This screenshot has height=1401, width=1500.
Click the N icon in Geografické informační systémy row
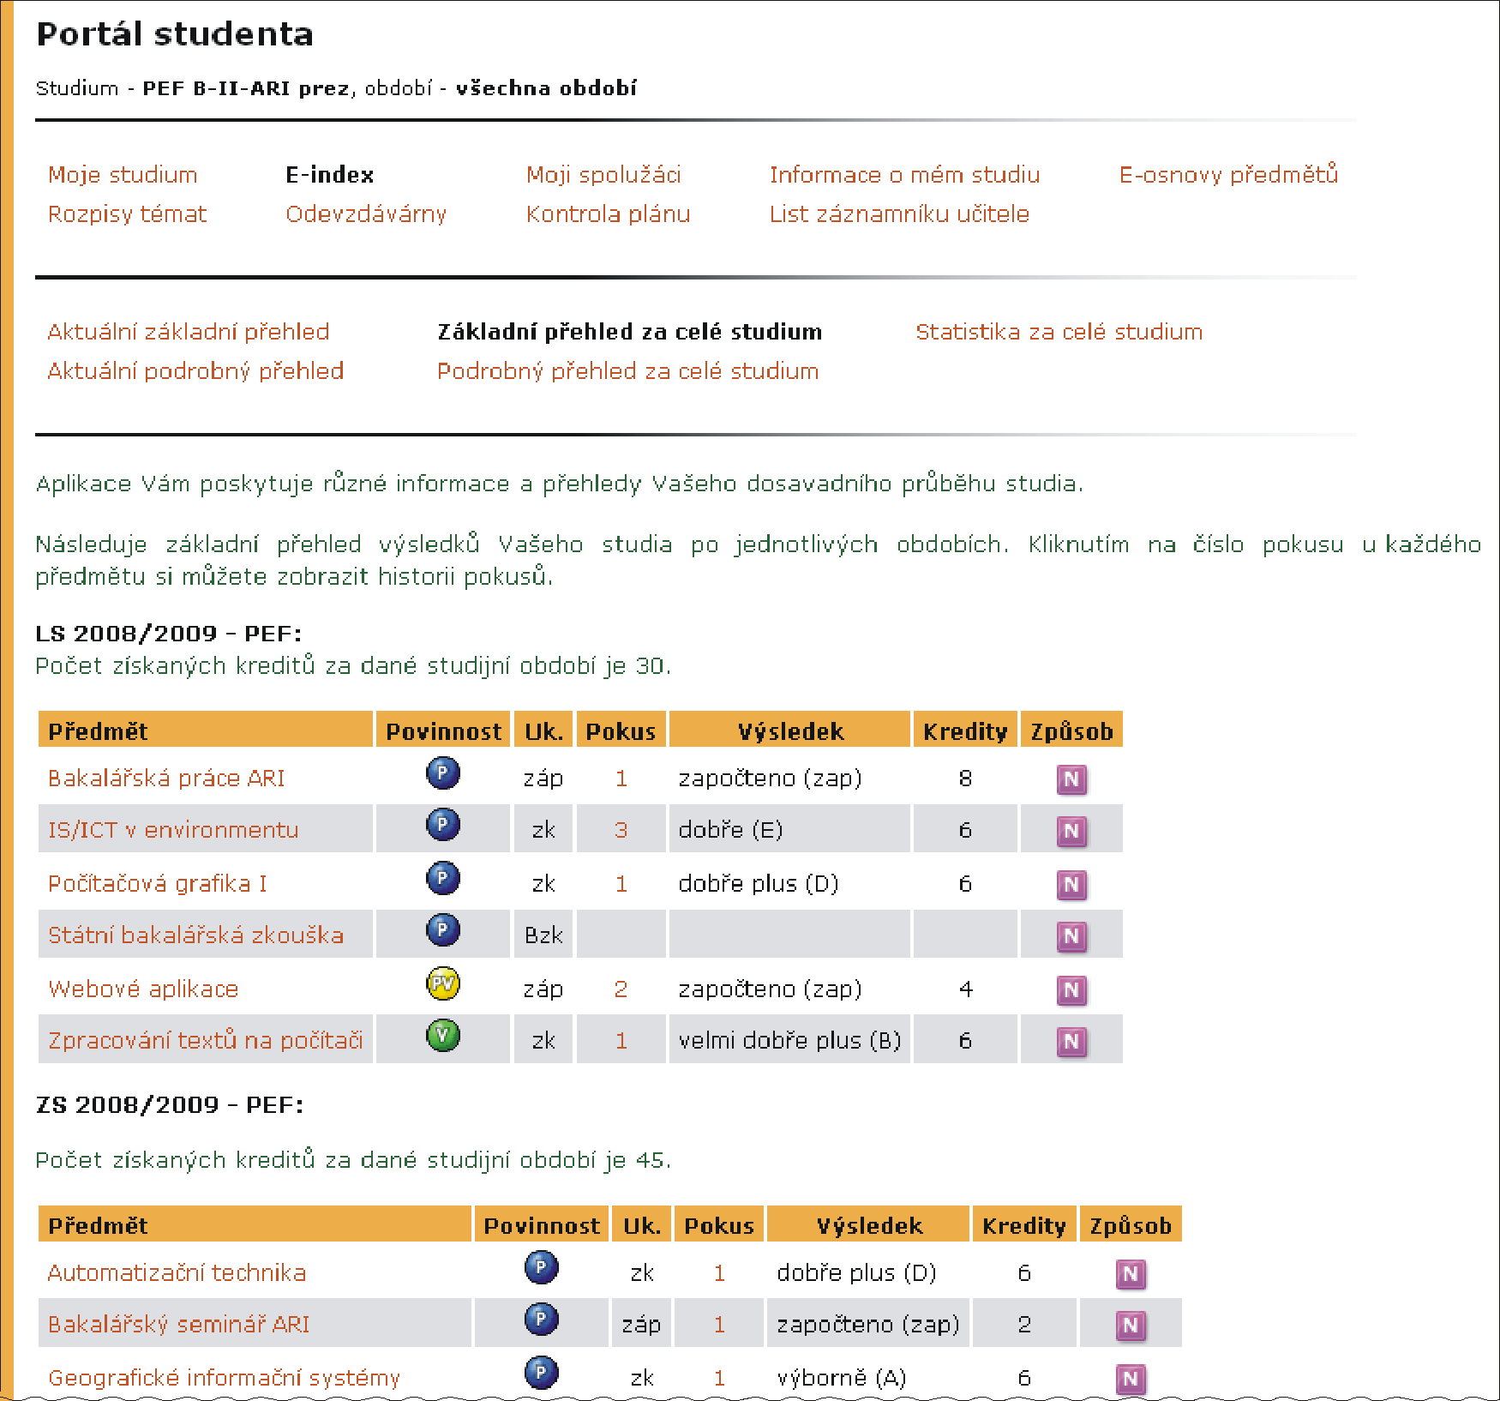click(x=1131, y=1380)
